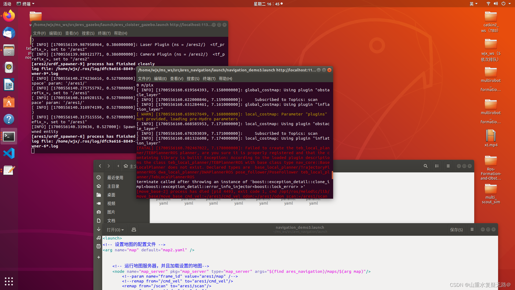
Task: Click the new document icon in gedit
Action: point(134,230)
